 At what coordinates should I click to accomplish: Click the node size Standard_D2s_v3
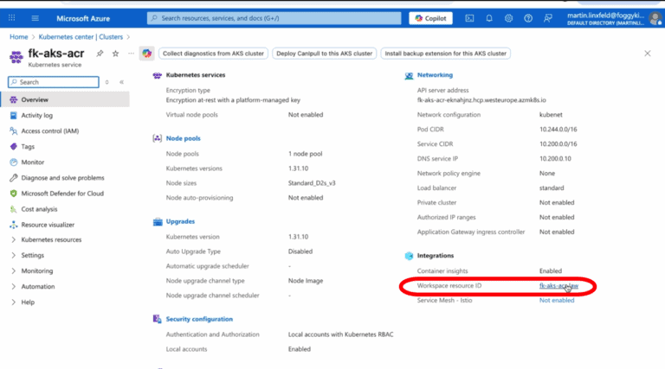pos(312,183)
